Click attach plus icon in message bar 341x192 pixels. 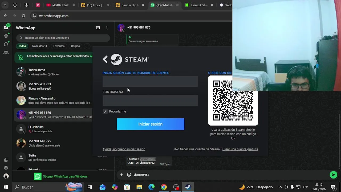[x=121, y=175]
